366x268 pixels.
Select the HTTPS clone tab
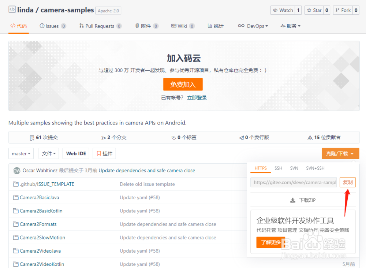click(x=261, y=168)
